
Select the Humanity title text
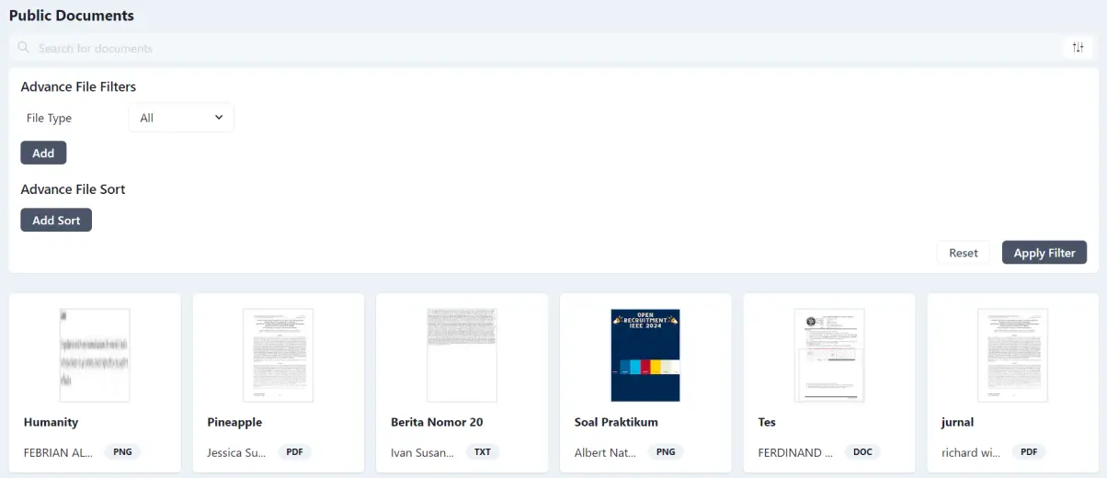51,423
